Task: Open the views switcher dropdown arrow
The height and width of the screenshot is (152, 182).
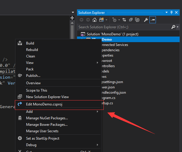Action: tap(106, 20)
